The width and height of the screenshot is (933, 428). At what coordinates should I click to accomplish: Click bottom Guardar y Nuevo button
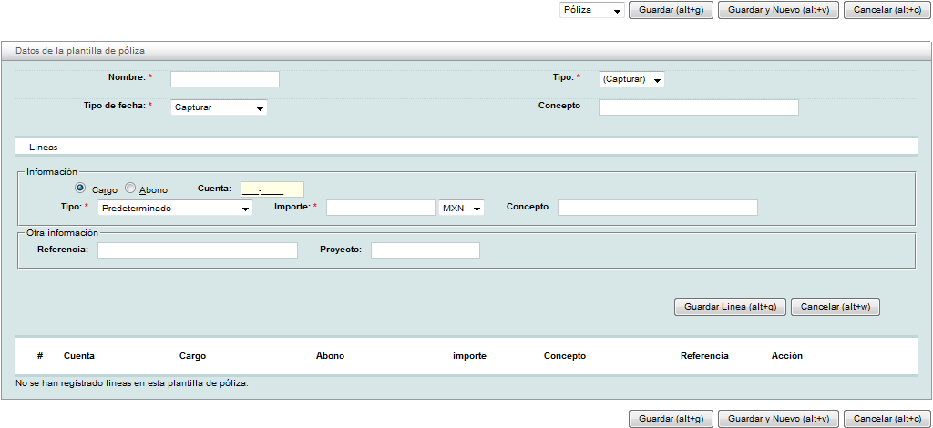click(779, 419)
